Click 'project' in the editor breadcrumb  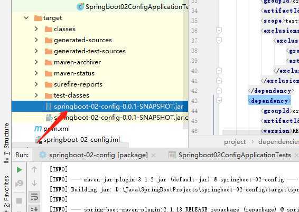[x=235, y=142]
